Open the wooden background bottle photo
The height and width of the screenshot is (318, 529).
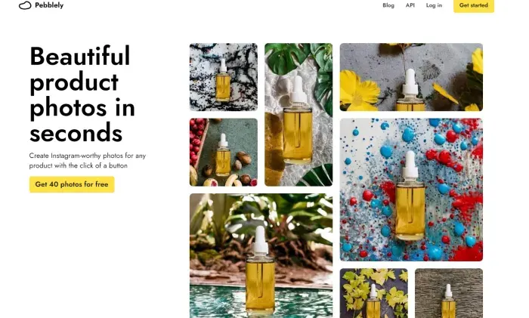[449, 293]
